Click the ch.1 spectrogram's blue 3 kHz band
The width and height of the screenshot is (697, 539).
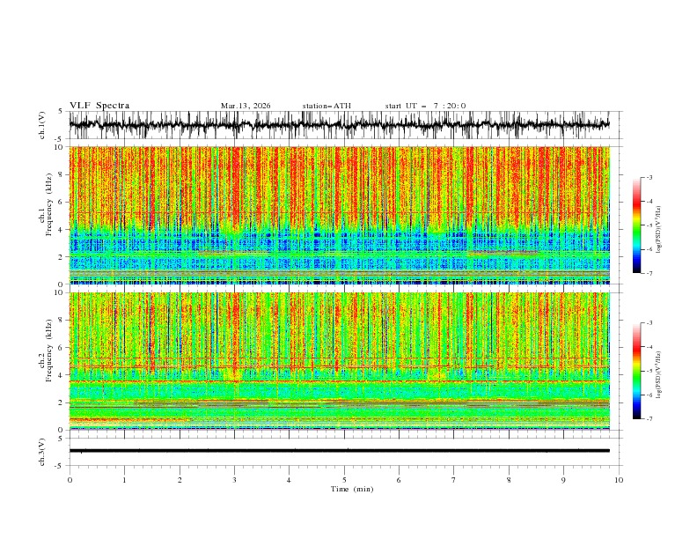339,242
